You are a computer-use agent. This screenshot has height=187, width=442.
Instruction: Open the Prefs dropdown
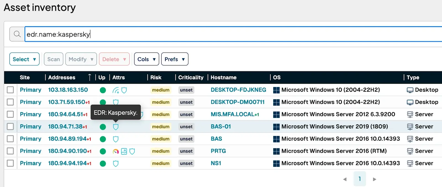175,59
